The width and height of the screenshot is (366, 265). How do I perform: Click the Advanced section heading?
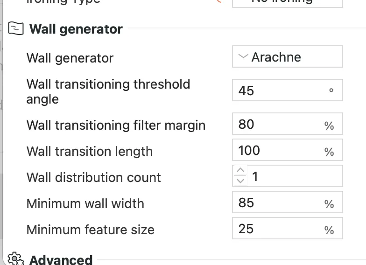[x=61, y=260]
